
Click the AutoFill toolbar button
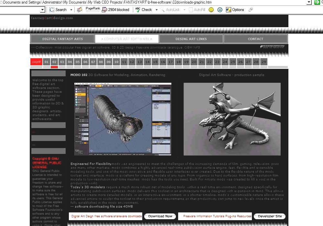coord(197,10)
